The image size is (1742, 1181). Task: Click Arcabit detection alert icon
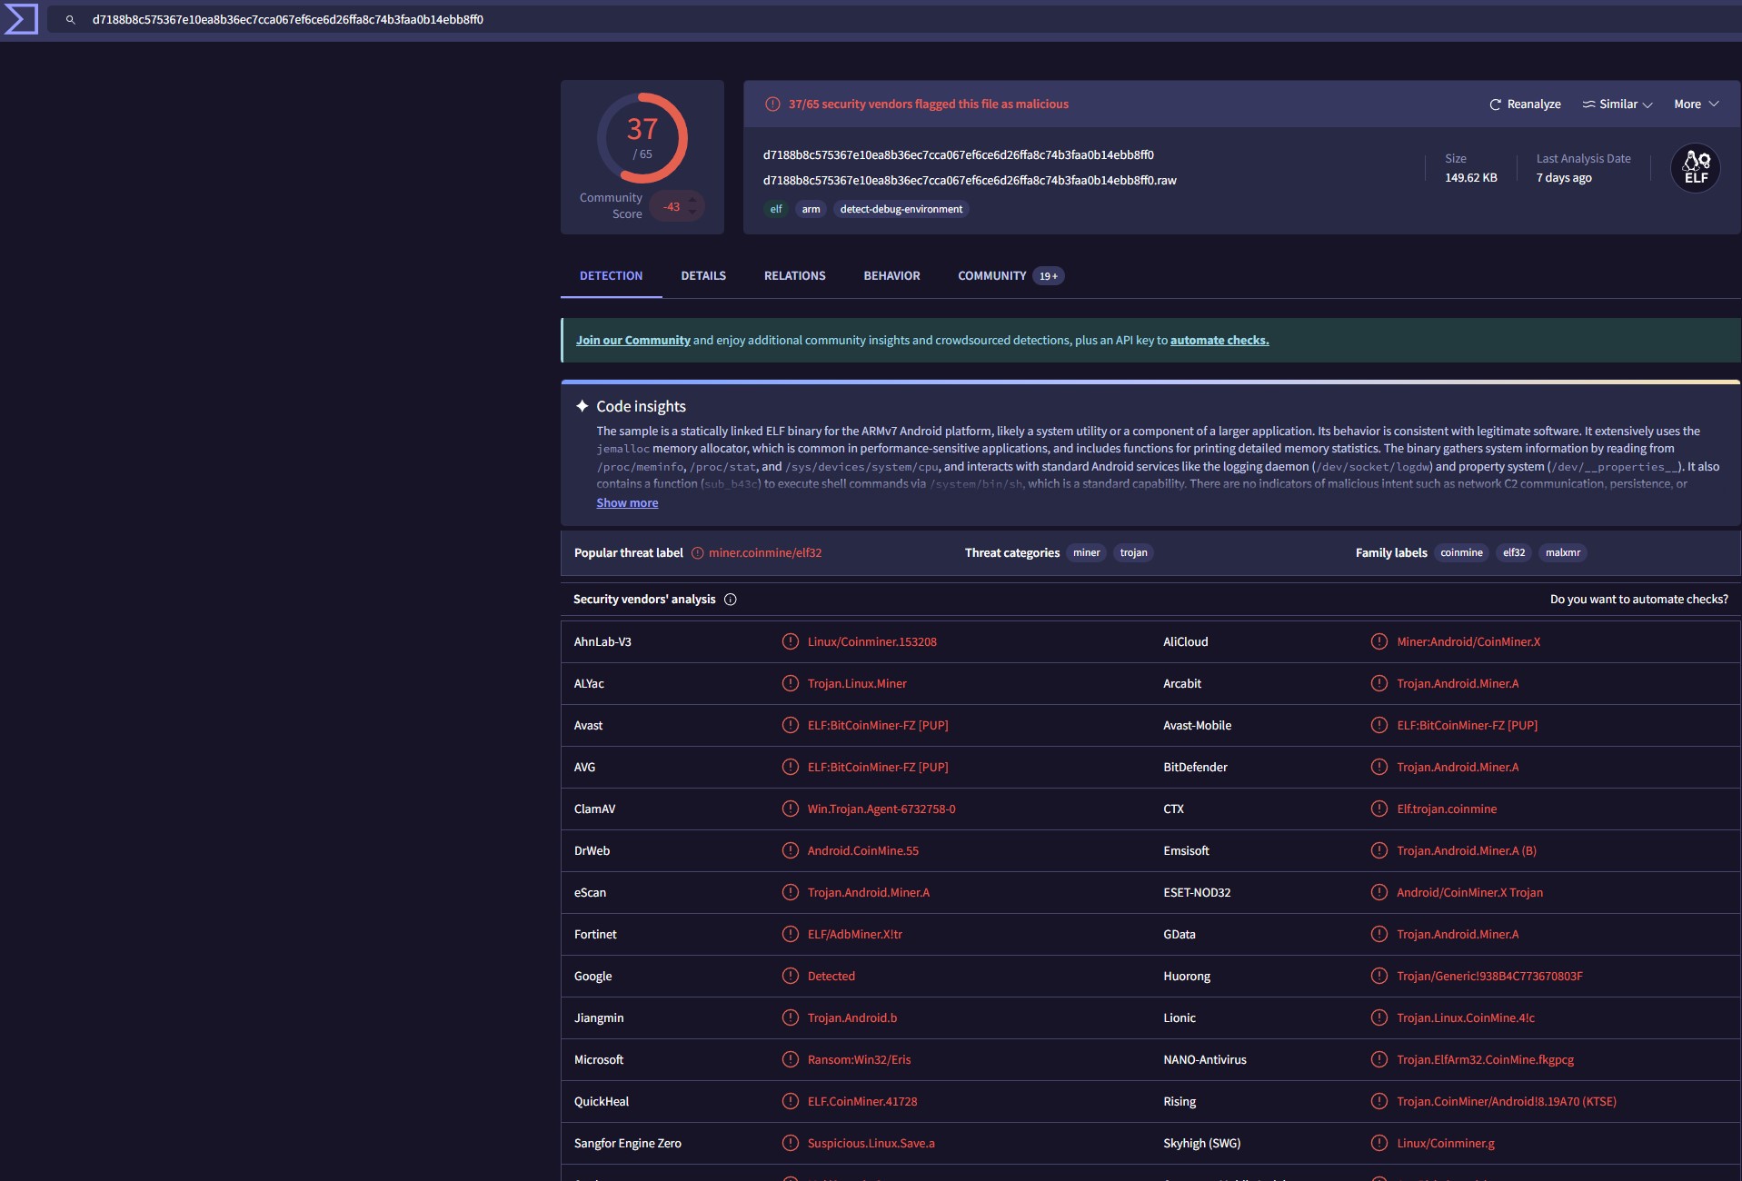[x=1379, y=683]
